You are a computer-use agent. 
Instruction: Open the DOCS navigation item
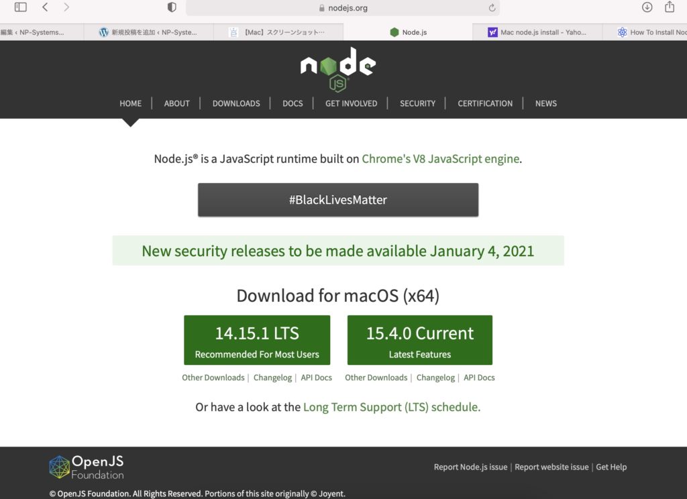coord(293,103)
